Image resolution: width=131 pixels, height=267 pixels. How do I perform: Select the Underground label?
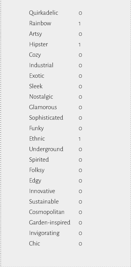46,149
